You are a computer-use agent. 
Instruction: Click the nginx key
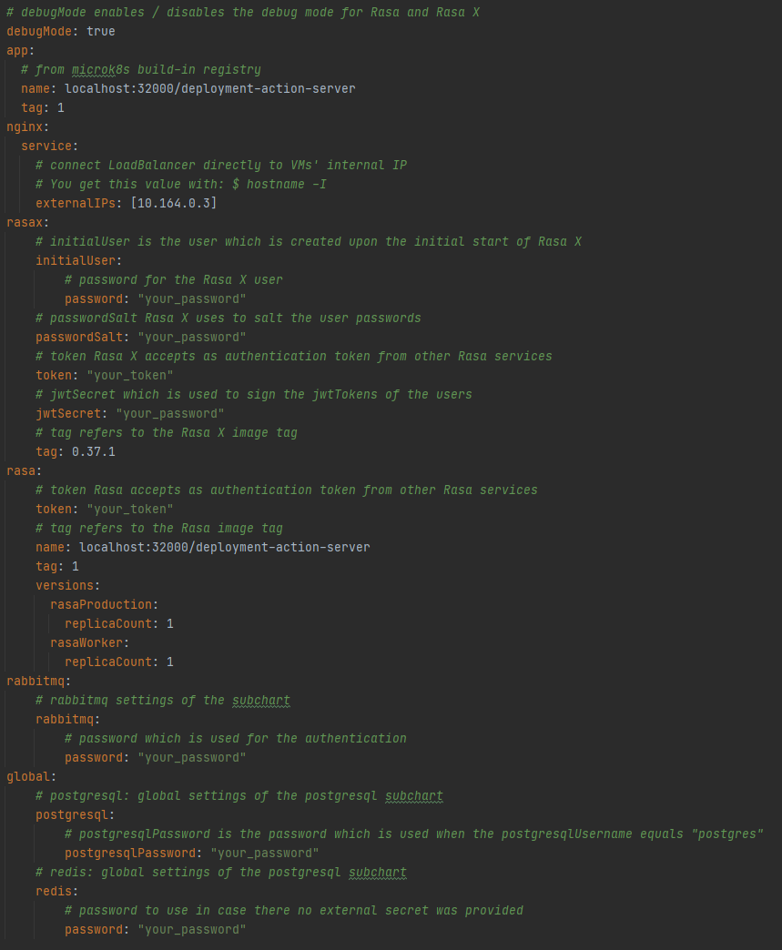[24, 126]
